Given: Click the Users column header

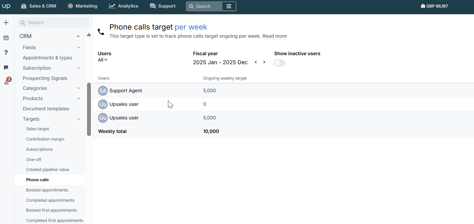Looking at the screenshot, I should pos(104,78).
